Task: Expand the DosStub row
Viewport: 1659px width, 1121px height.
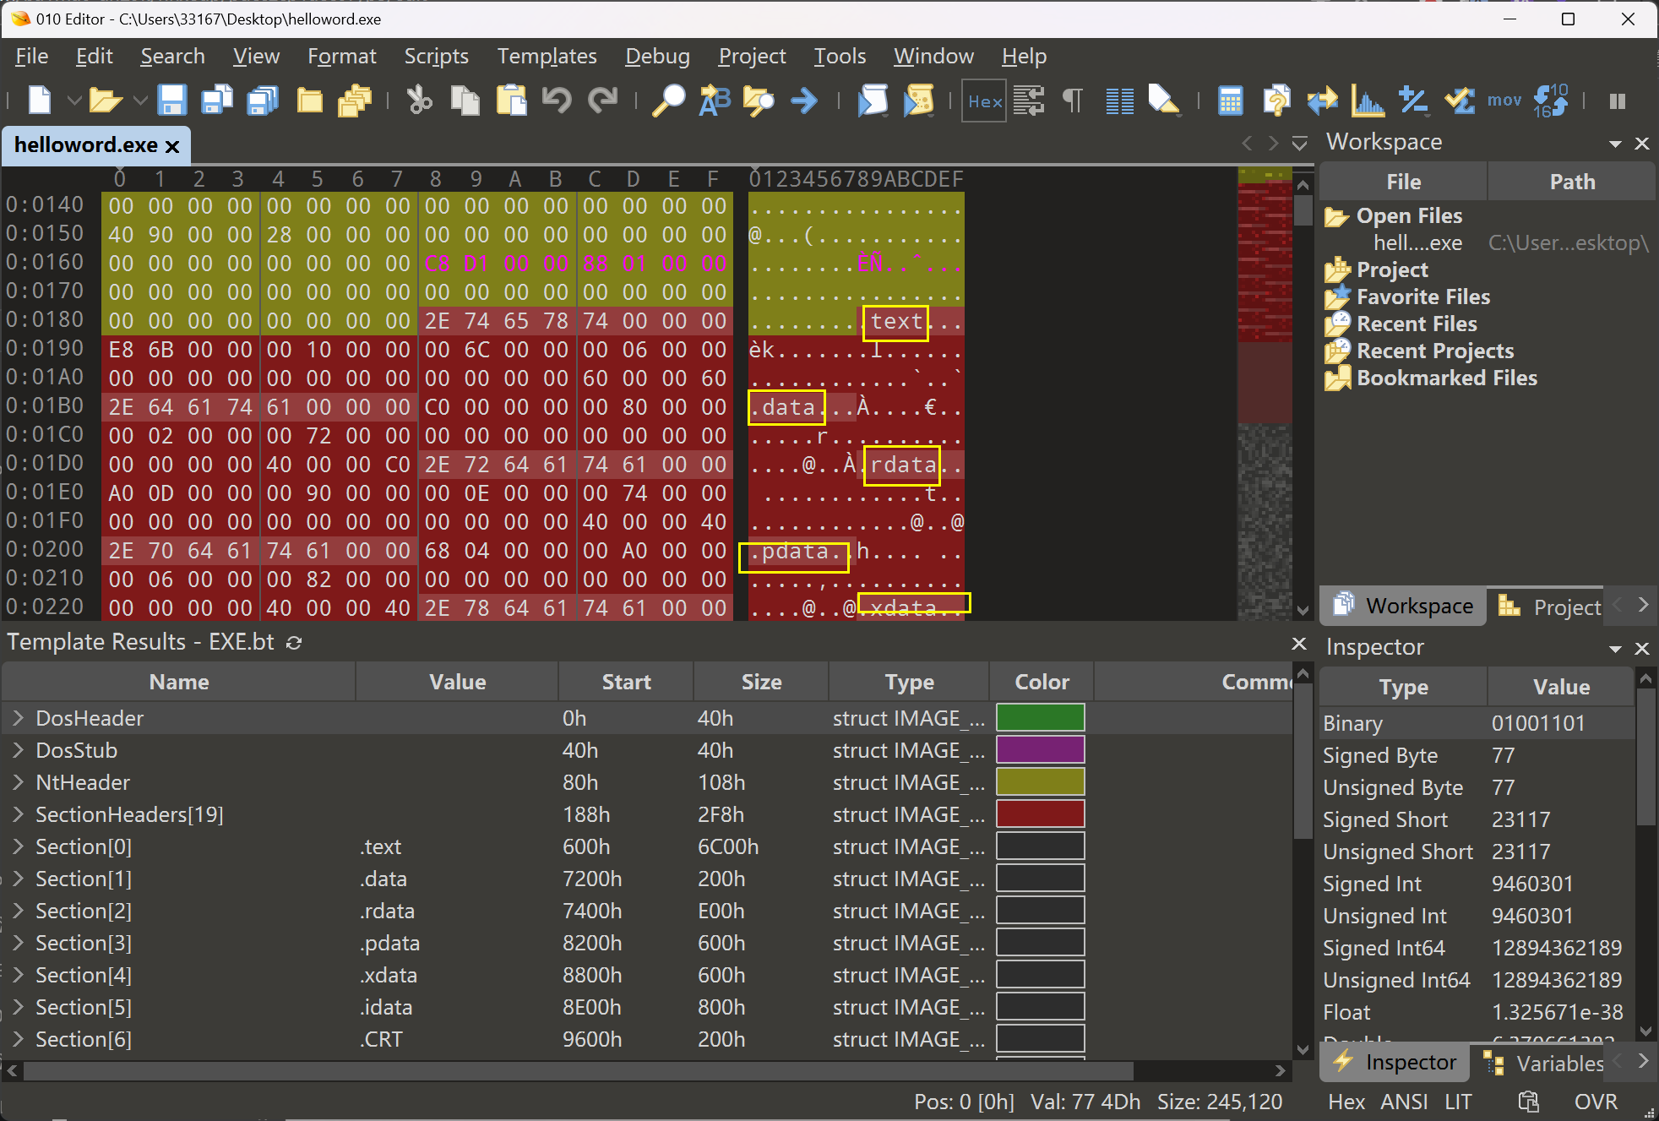Action: click(x=18, y=750)
